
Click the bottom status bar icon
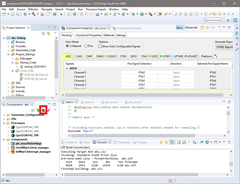pyautogui.click(x=170, y=181)
